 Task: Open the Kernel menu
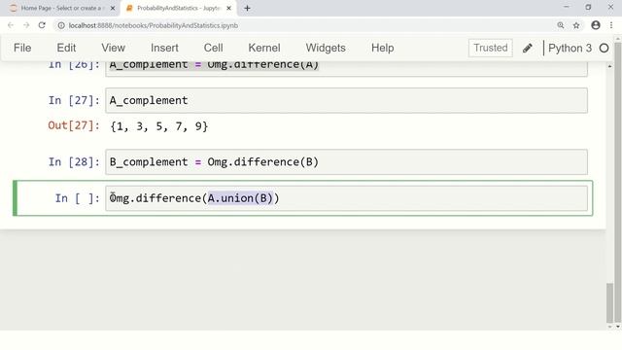[x=264, y=48]
